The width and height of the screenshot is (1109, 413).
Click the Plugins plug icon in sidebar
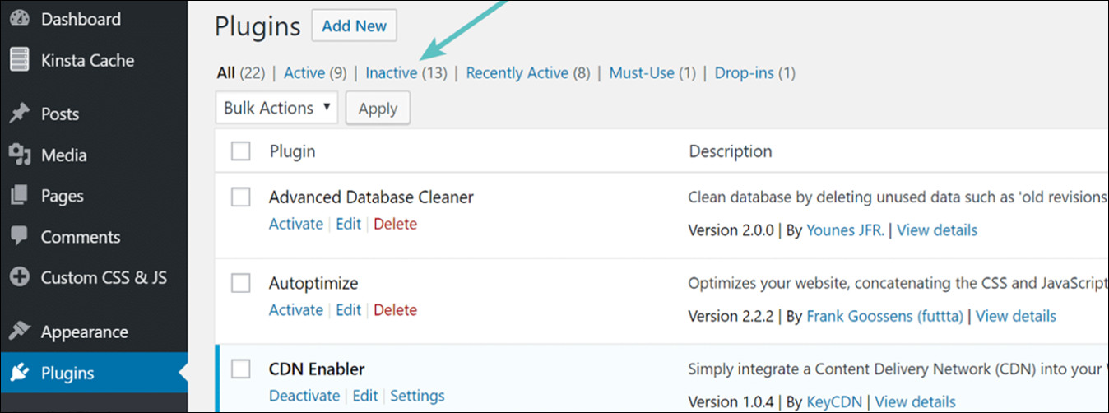coord(20,373)
